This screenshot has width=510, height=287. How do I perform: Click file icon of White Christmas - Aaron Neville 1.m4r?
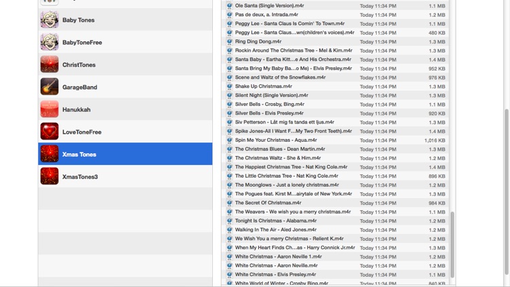[x=229, y=256]
